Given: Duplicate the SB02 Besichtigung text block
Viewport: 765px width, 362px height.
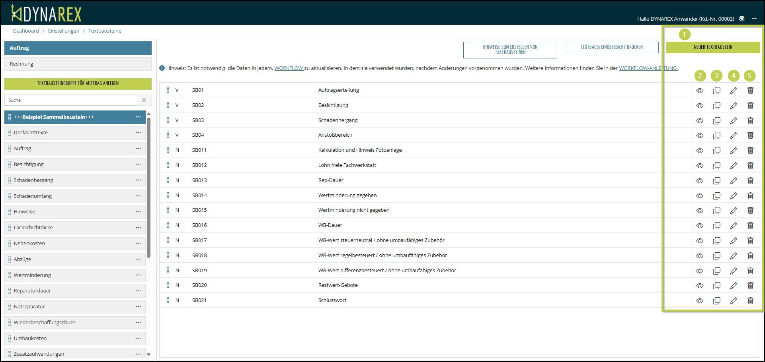Looking at the screenshot, I should (716, 106).
